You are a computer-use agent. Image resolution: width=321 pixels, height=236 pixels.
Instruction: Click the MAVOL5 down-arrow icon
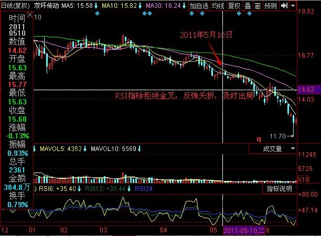(84, 149)
